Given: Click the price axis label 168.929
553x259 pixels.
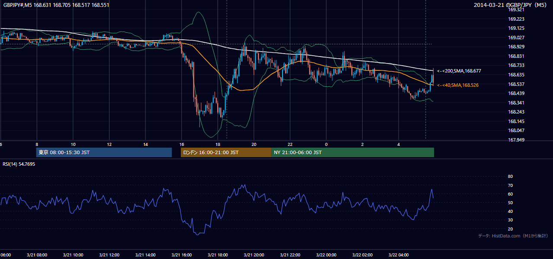Looking at the screenshot, I should pos(516,47).
